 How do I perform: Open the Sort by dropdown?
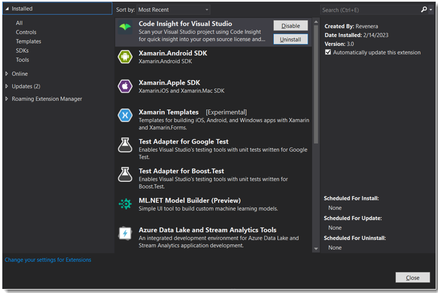pos(173,10)
